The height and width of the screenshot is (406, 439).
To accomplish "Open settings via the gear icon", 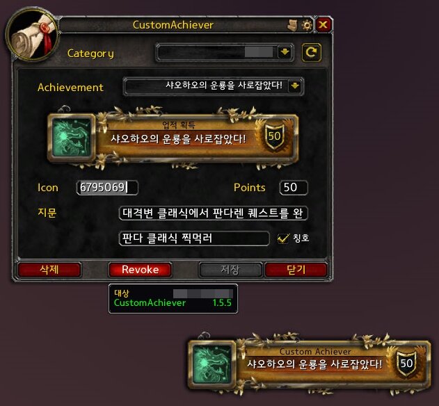I will 307,25.
